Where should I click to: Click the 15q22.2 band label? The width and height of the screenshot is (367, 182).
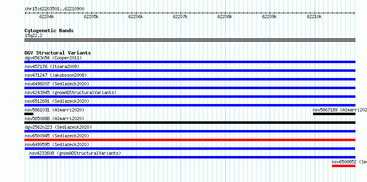point(33,35)
